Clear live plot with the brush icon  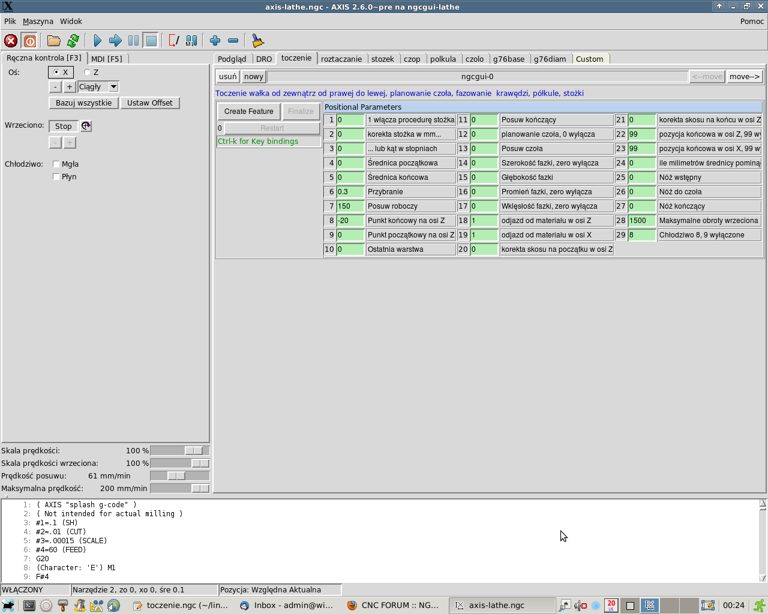tap(257, 41)
